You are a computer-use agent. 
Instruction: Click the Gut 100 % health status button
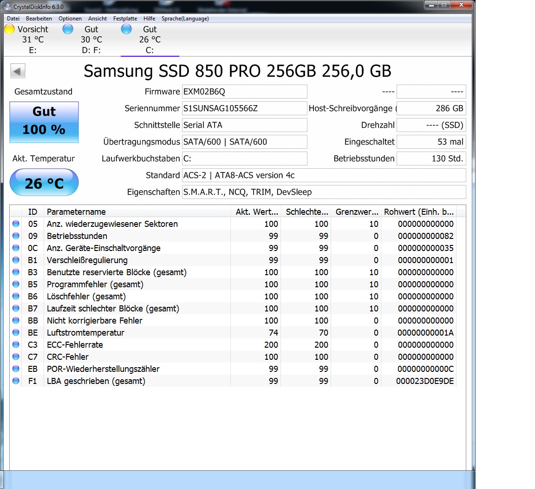pyautogui.click(x=44, y=122)
